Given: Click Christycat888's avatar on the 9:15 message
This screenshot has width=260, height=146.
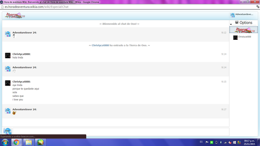Looking at the screenshot, I should point(8,83).
